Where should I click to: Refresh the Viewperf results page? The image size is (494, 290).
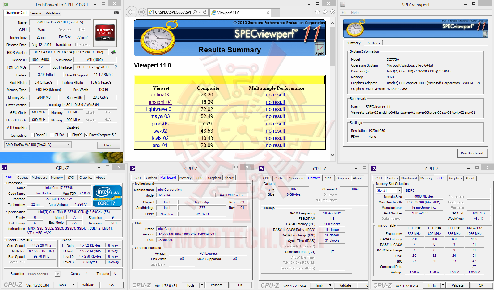tap(205, 12)
